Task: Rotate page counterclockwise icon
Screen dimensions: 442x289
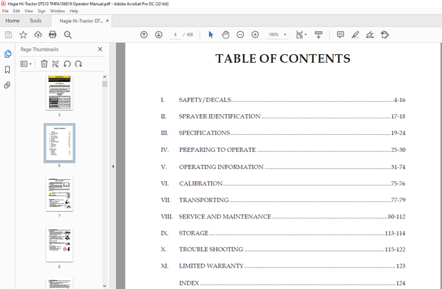Action: click(67, 64)
